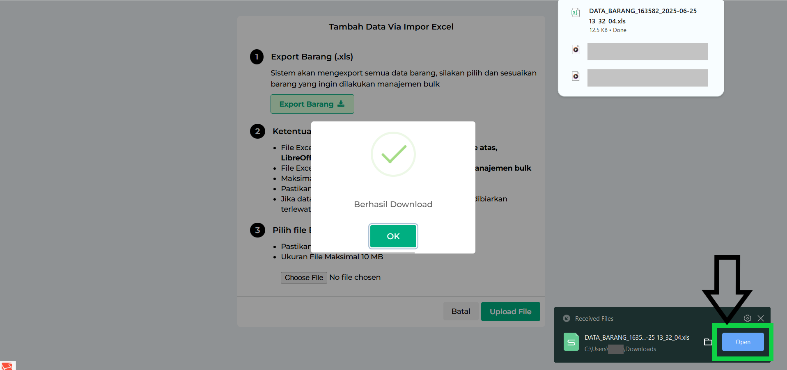Show file in folder via folder icon
The image size is (787, 370).
tap(708, 342)
